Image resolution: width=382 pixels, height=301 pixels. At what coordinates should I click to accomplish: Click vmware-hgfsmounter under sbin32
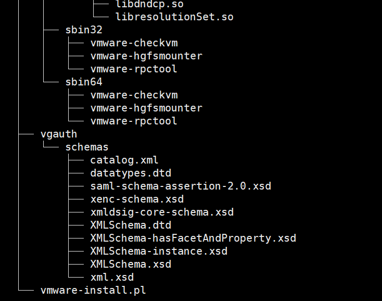(146, 56)
